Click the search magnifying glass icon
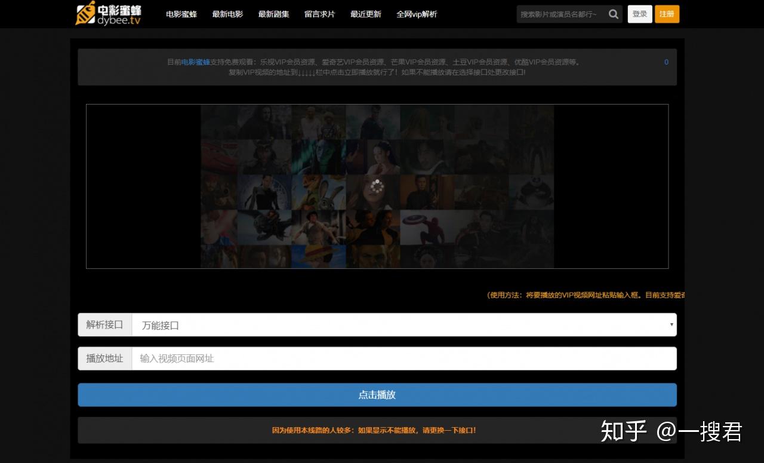Screen dimensions: 764x463 point(614,14)
